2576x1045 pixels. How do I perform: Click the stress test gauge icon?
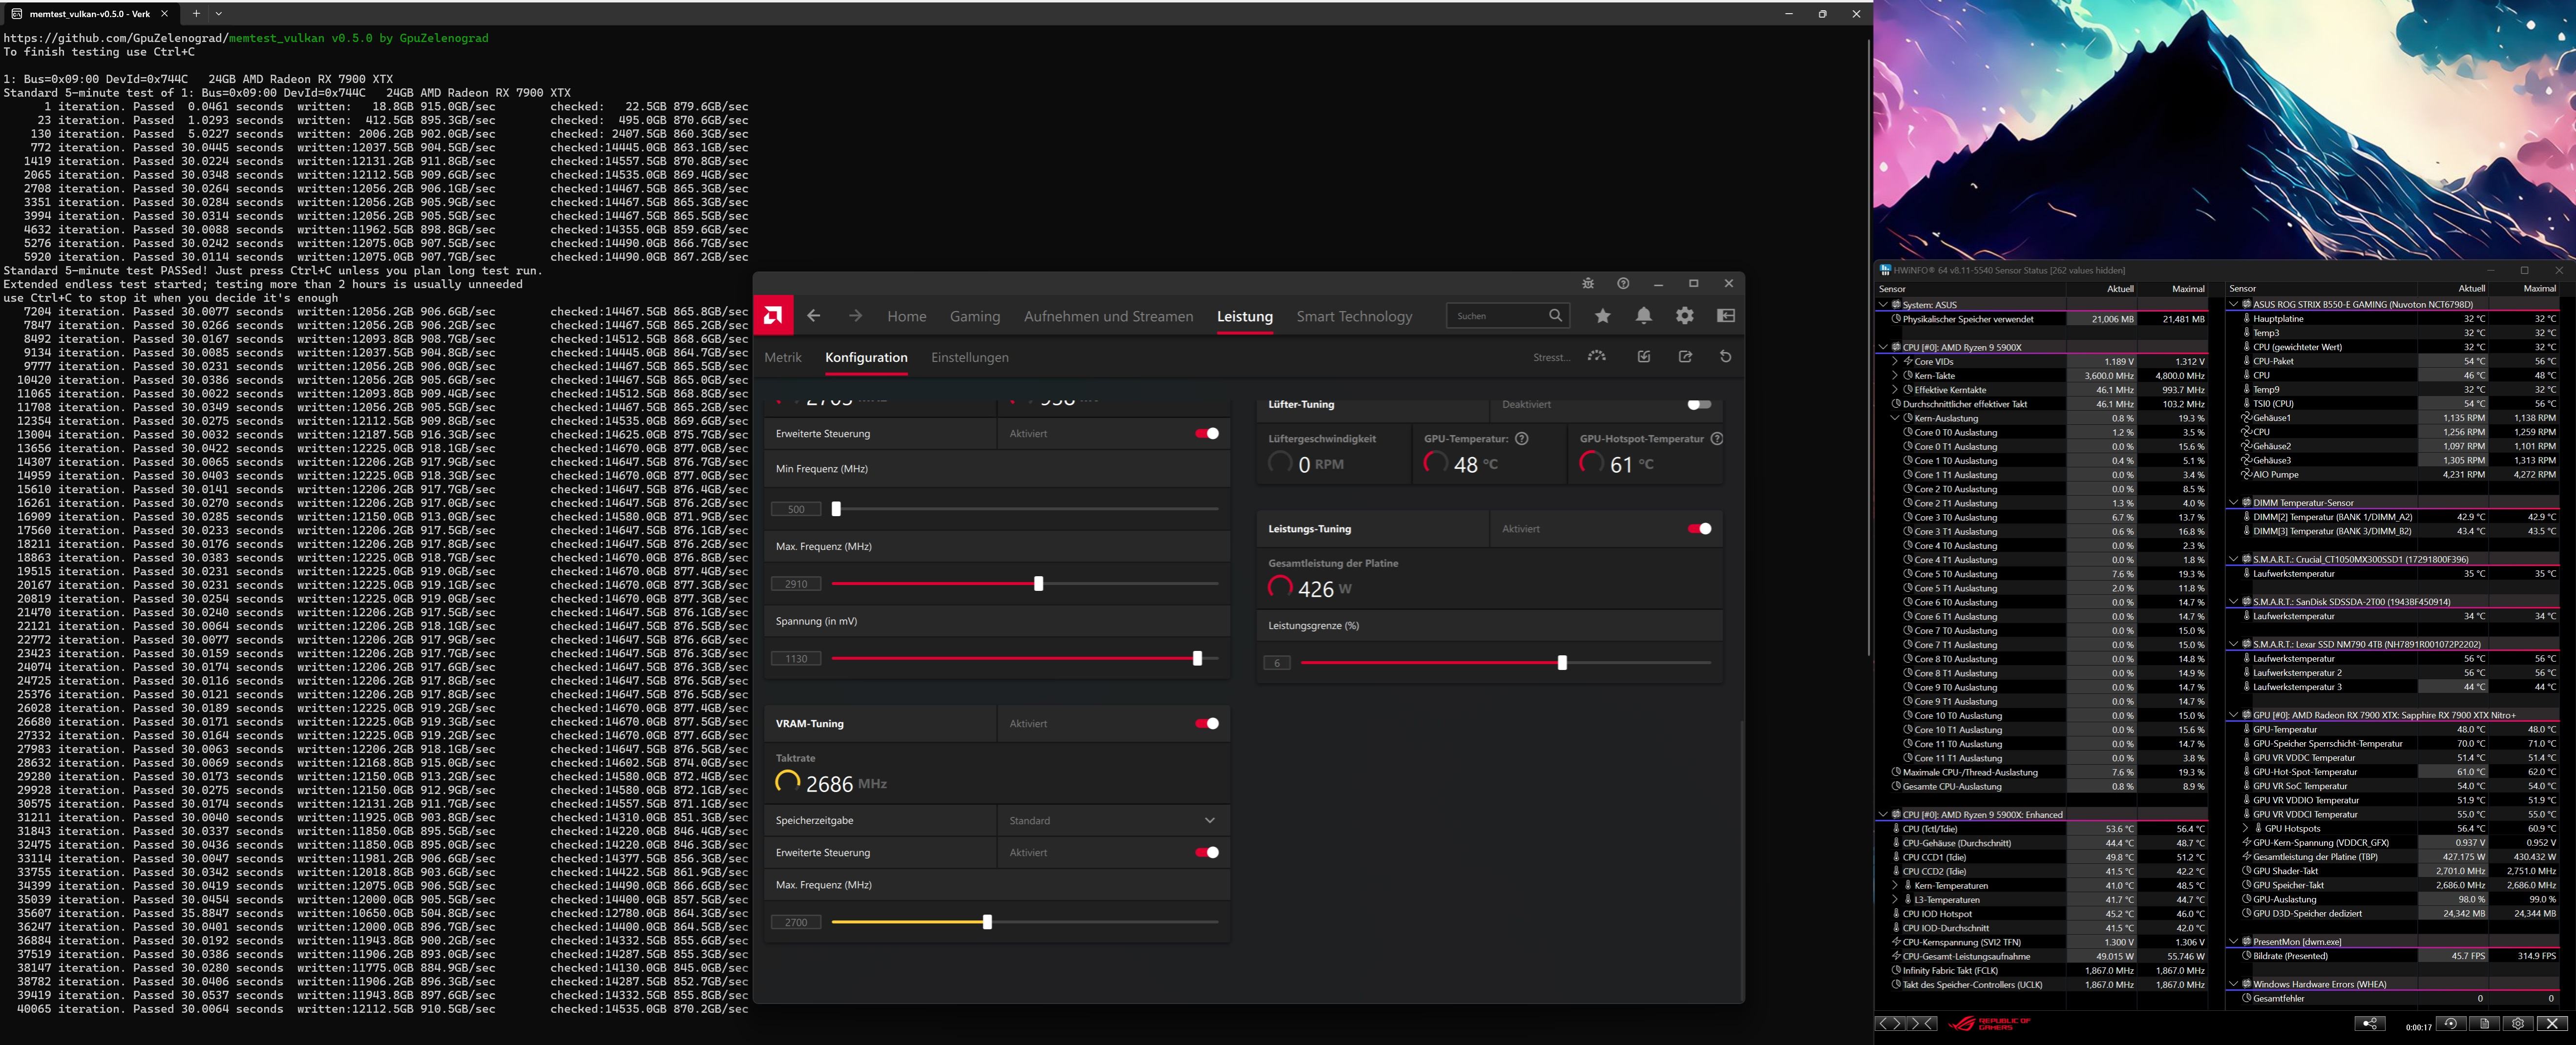pos(1597,357)
